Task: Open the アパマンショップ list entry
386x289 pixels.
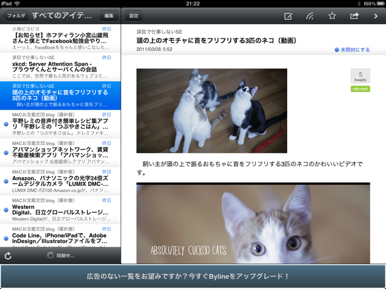Action: [x=60, y=153]
